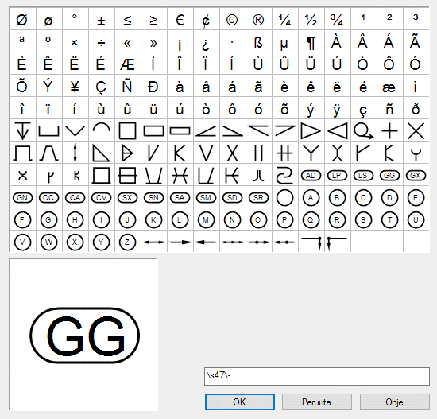The height and width of the screenshot is (419, 437).
Task: Choose the copyright symbol
Action: 232,20
